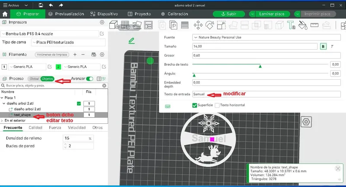Select the Move tool icon
346x187 pixels.
(x=199, y=25)
